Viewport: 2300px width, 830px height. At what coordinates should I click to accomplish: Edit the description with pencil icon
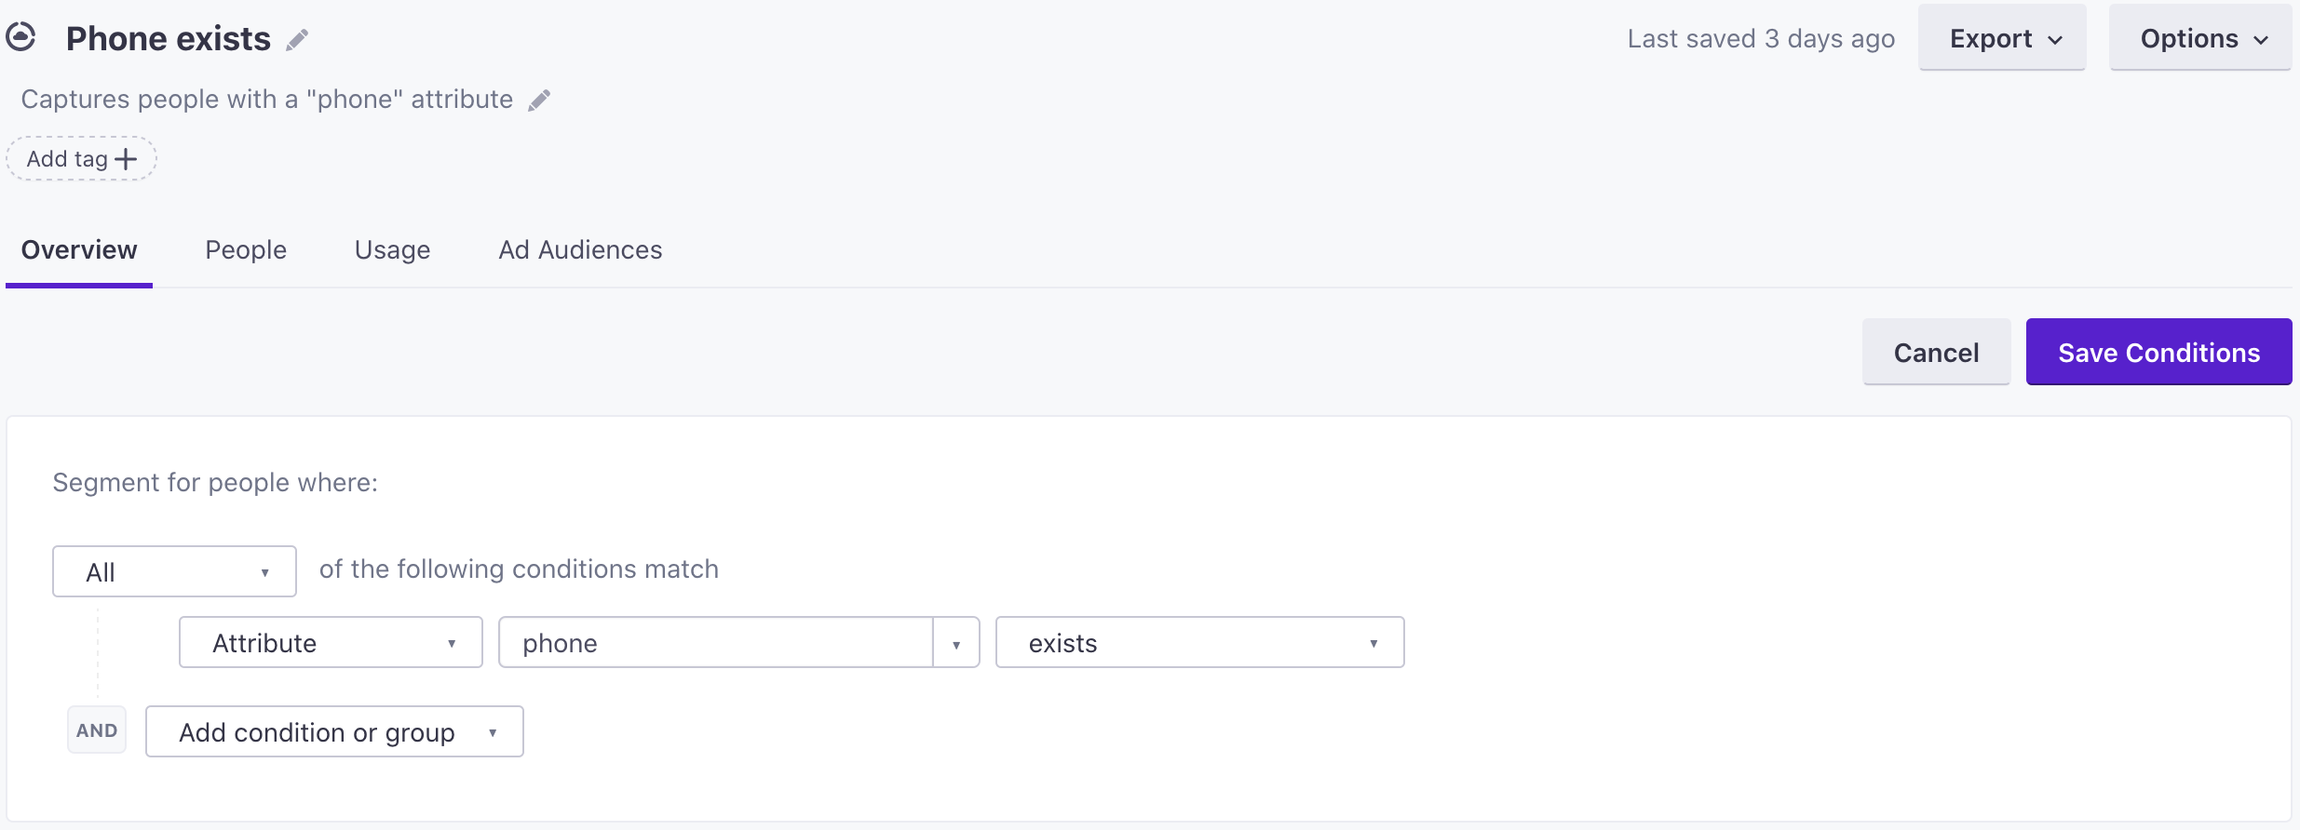point(539,100)
